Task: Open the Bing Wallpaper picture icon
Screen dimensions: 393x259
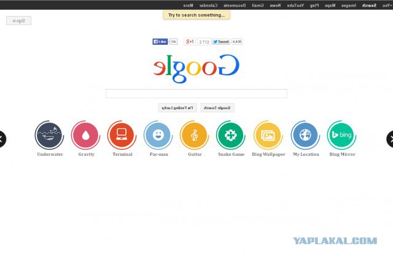Action: (x=268, y=135)
